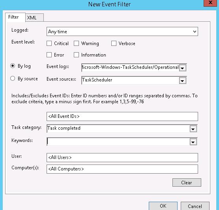Focus the All Users text field
This screenshot has height=210, width=219.
pyautogui.click(x=122, y=157)
